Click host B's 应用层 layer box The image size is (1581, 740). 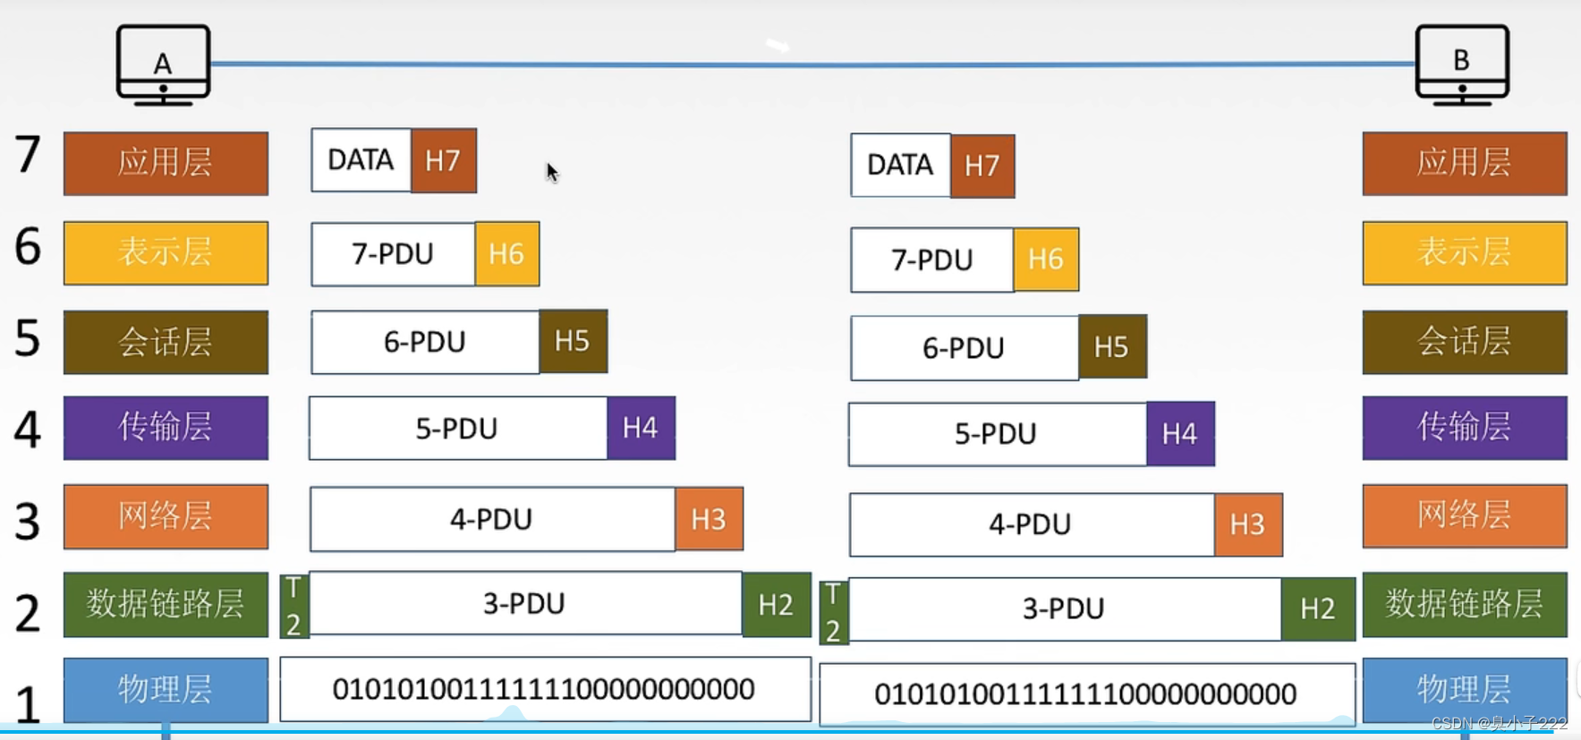(1465, 164)
